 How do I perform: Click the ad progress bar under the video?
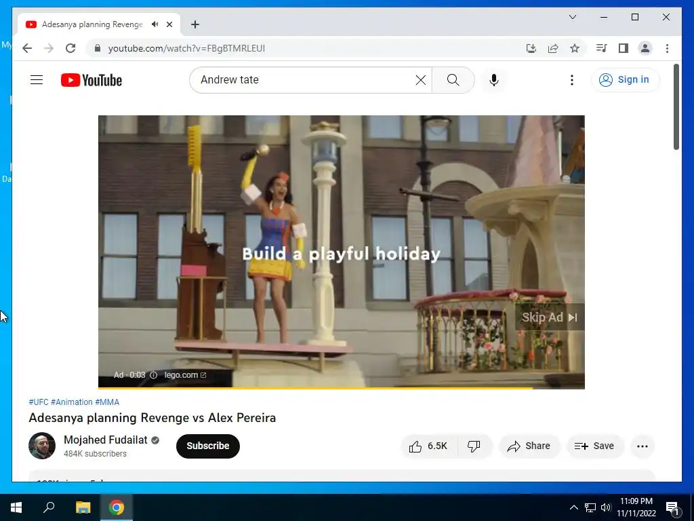(x=342, y=388)
